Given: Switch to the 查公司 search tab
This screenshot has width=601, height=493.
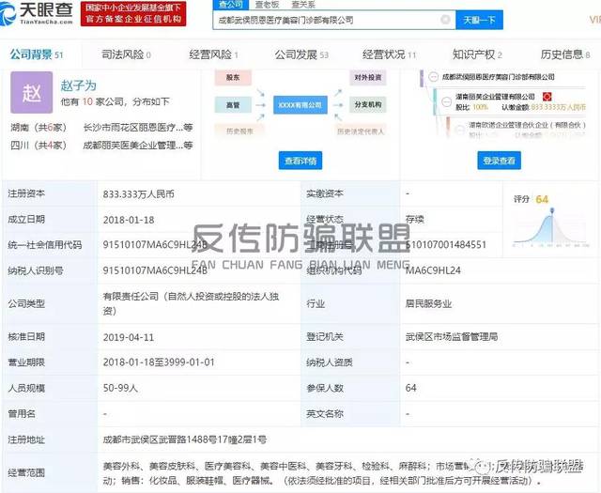Looking at the screenshot, I should coord(231,5).
